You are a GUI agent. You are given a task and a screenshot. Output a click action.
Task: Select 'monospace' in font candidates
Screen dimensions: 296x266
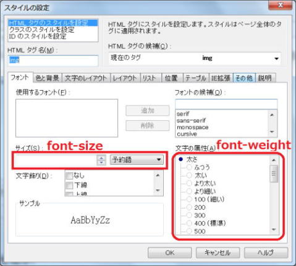pyautogui.click(x=222, y=127)
